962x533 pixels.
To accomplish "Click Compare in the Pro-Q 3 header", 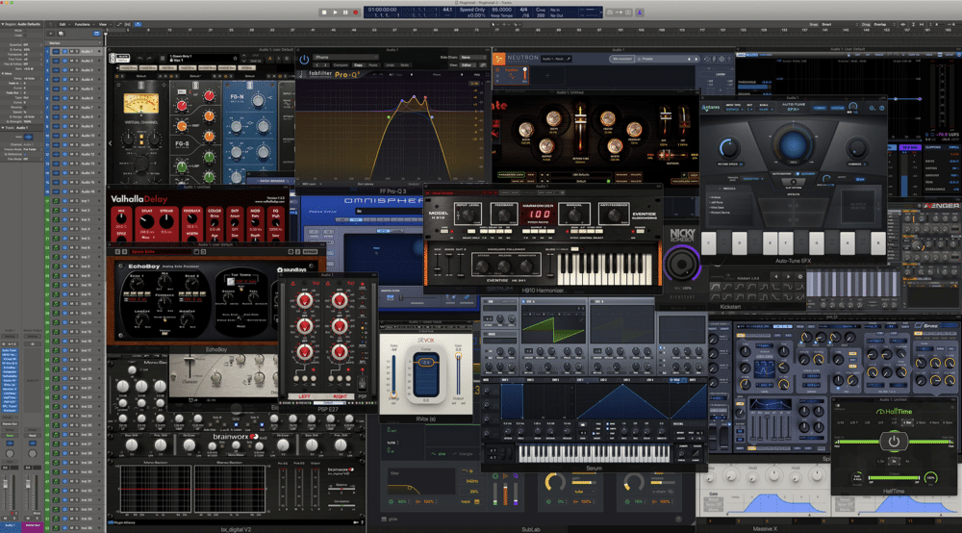I will pyautogui.click(x=341, y=64).
